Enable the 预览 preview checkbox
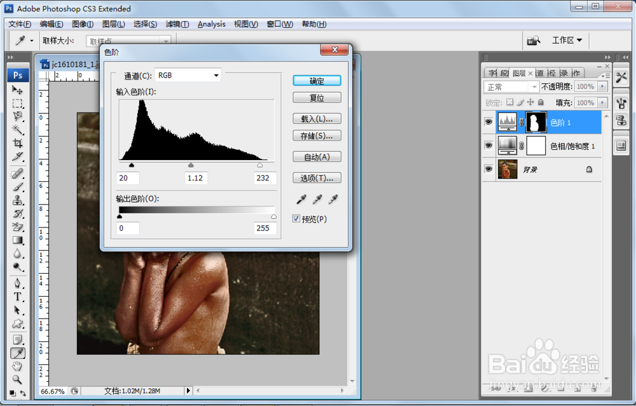636x406 pixels. pyautogui.click(x=296, y=218)
